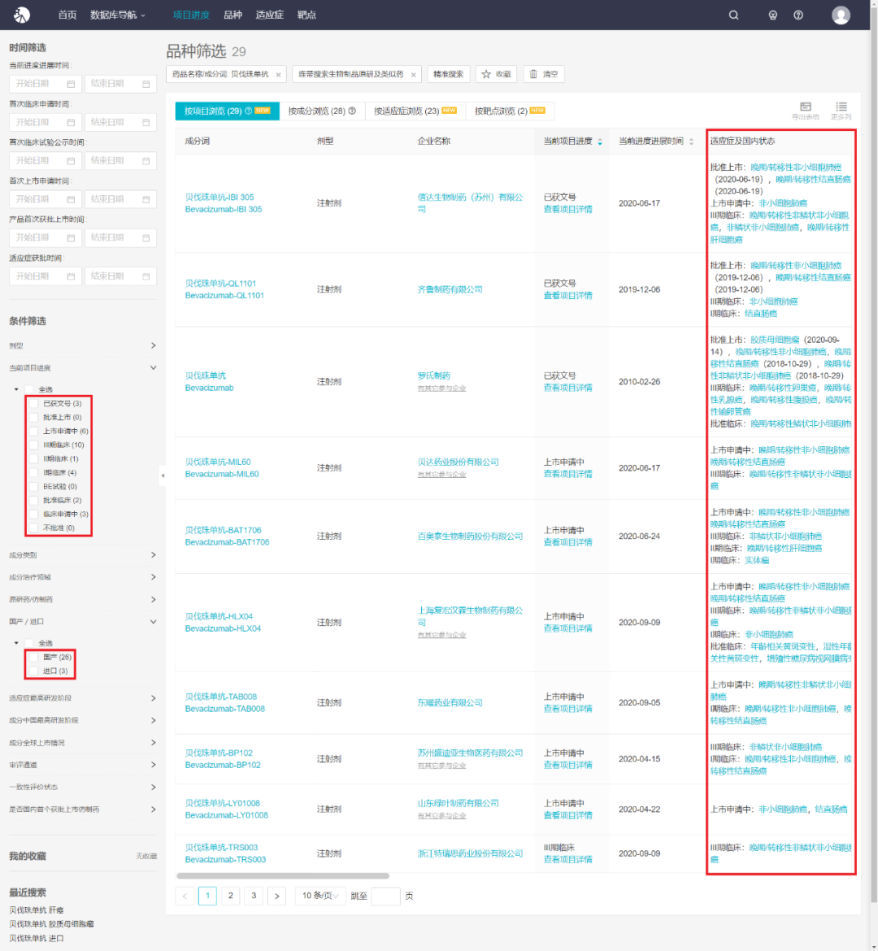The image size is (878, 951).
Task: Open the 适应症 nav item
Action: point(270,15)
